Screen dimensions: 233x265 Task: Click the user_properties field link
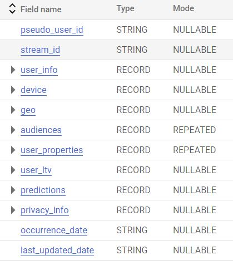coord(52,150)
